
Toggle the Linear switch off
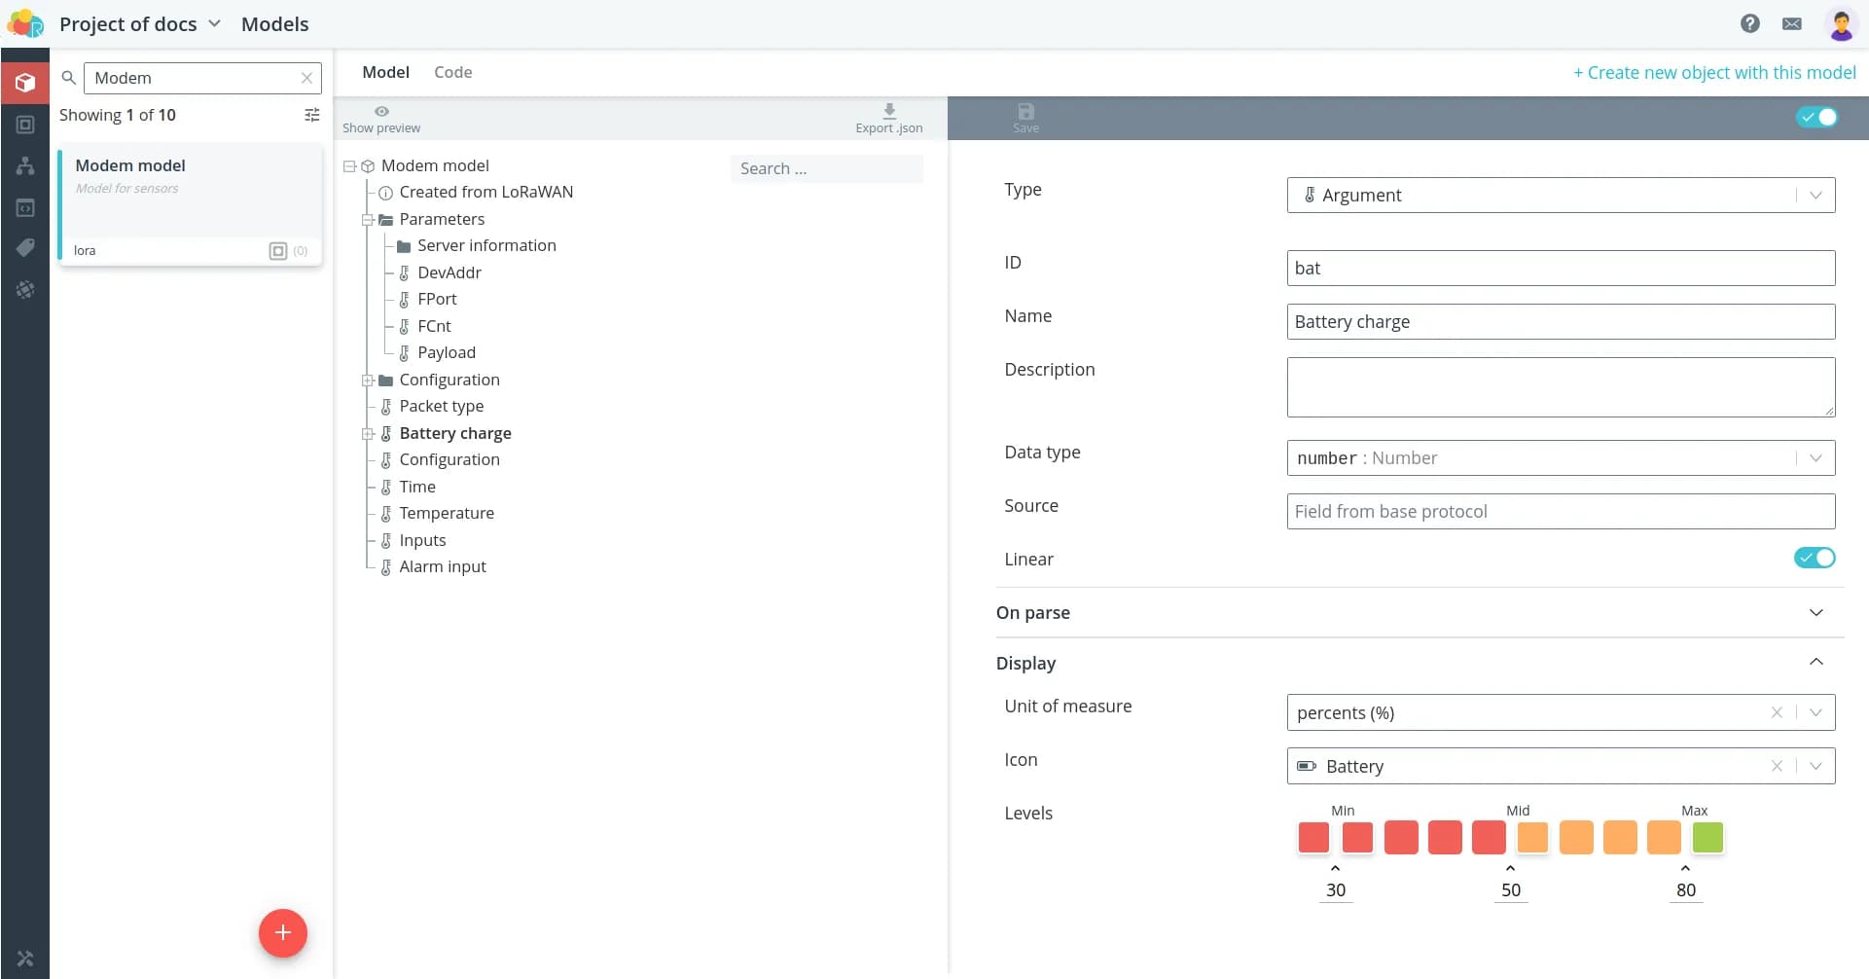coord(1814,559)
